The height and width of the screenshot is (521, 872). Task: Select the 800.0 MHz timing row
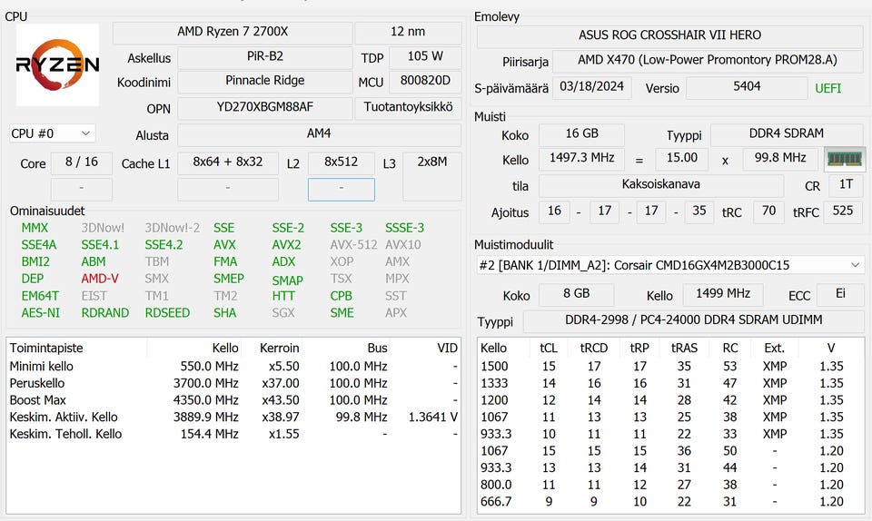coord(670,485)
